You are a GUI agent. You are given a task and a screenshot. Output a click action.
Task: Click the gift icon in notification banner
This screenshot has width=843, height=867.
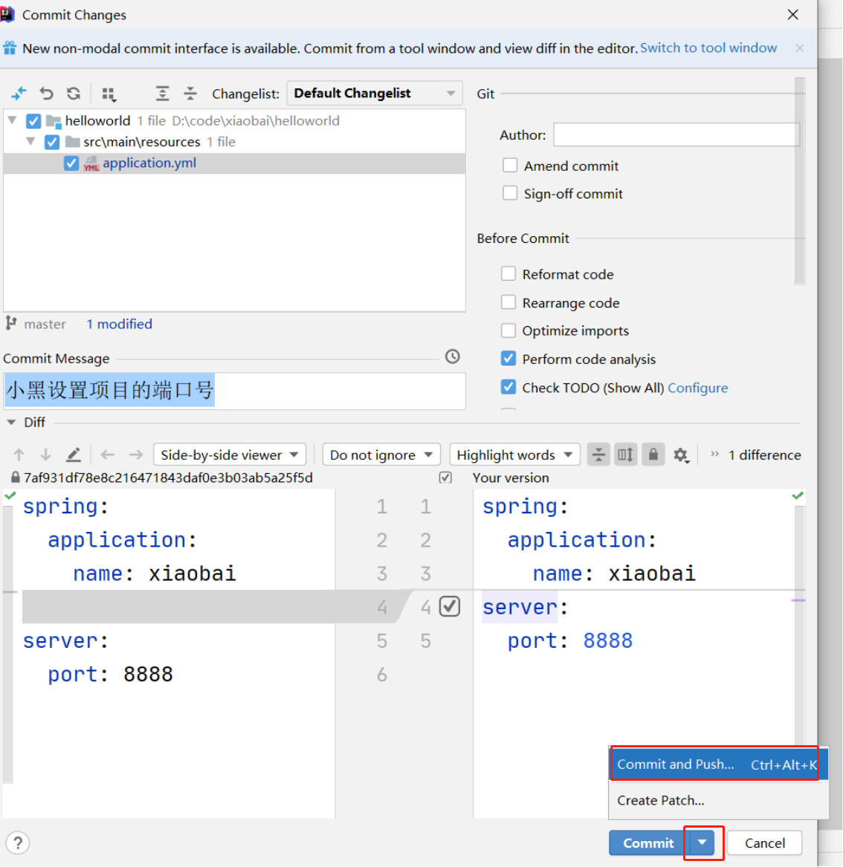click(x=10, y=48)
